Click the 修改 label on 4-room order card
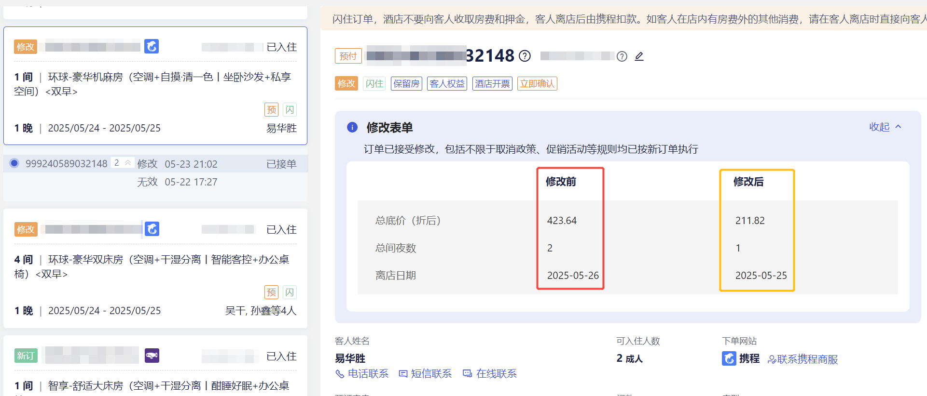 [26, 229]
